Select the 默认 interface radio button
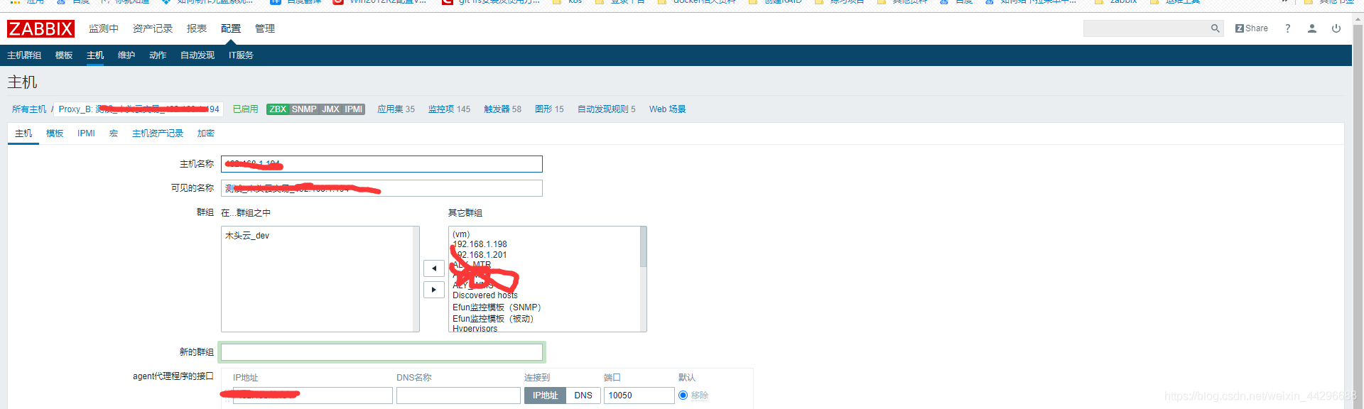Viewport: 1364px width, 409px height. 683,396
